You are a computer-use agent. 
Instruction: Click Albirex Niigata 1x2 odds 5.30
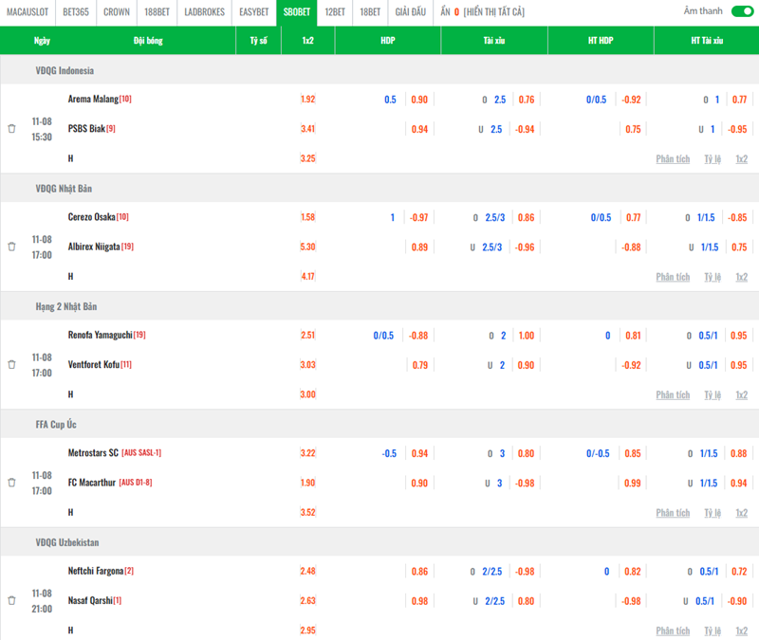tap(307, 247)
